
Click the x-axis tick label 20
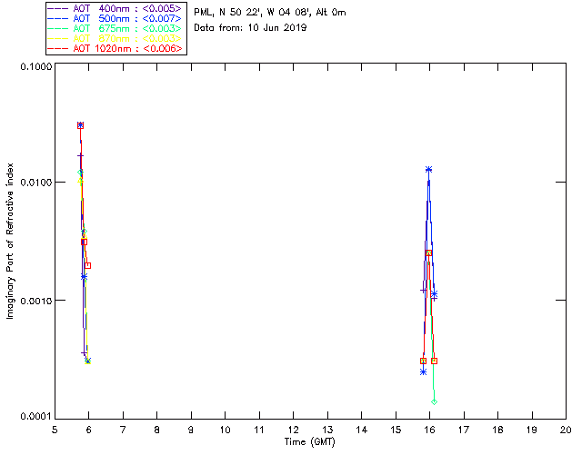[566, 430]
